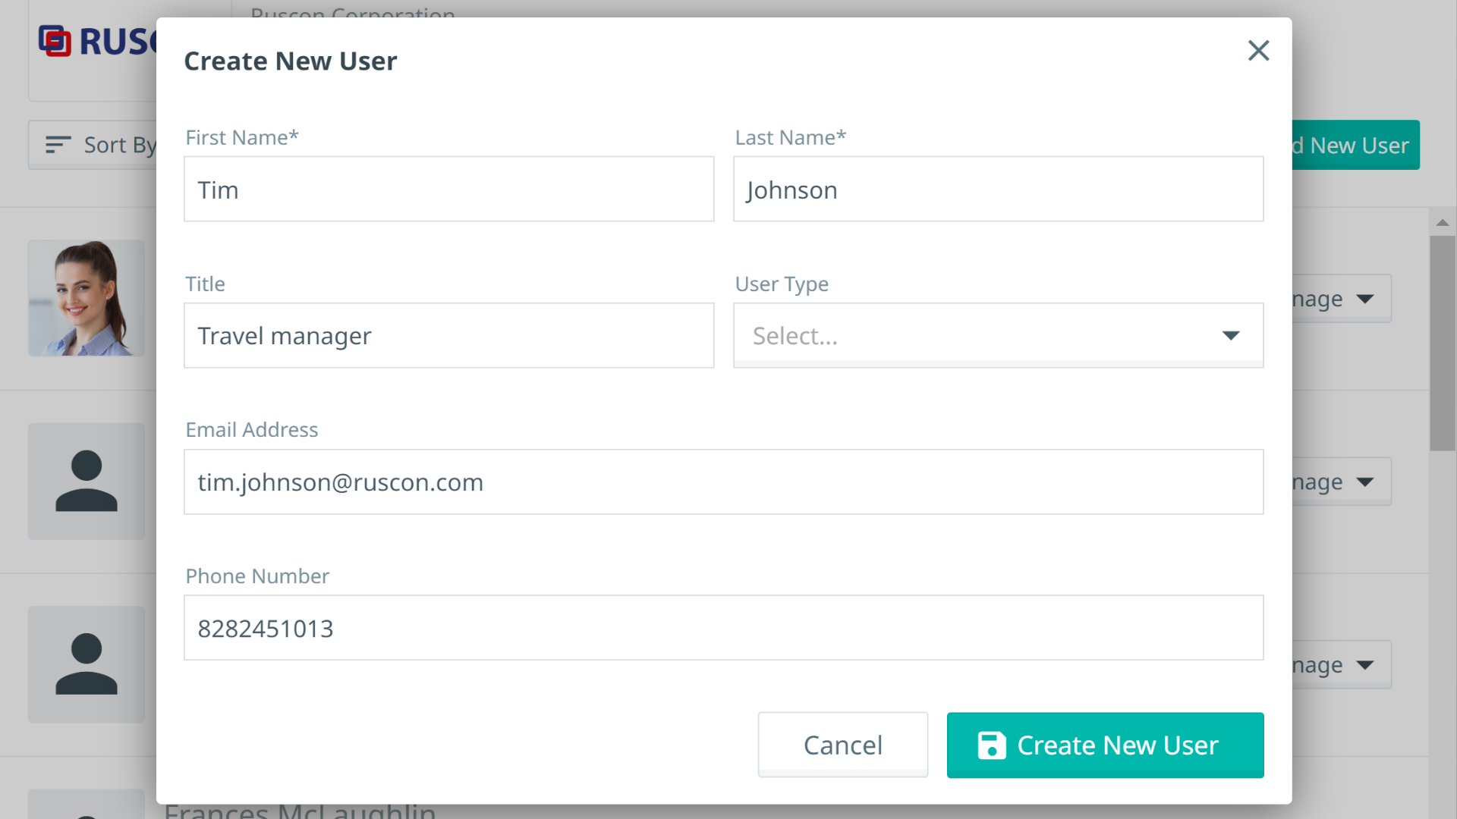Close the Create New User dialog
The height and width of the screenshot is (819, 1457).
pyautogui.click(x=1258, y=51)
